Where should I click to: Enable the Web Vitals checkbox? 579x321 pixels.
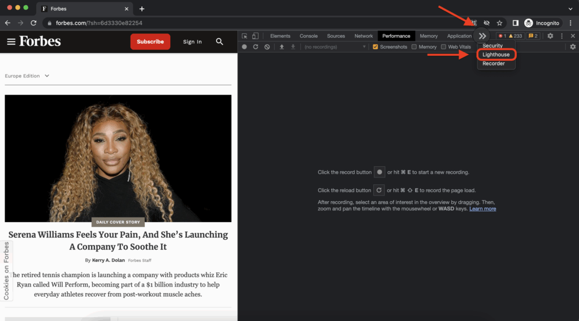(443, 47)
